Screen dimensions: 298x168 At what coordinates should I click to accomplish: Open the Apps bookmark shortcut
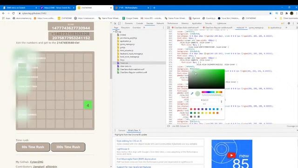(x=6, y=18)
